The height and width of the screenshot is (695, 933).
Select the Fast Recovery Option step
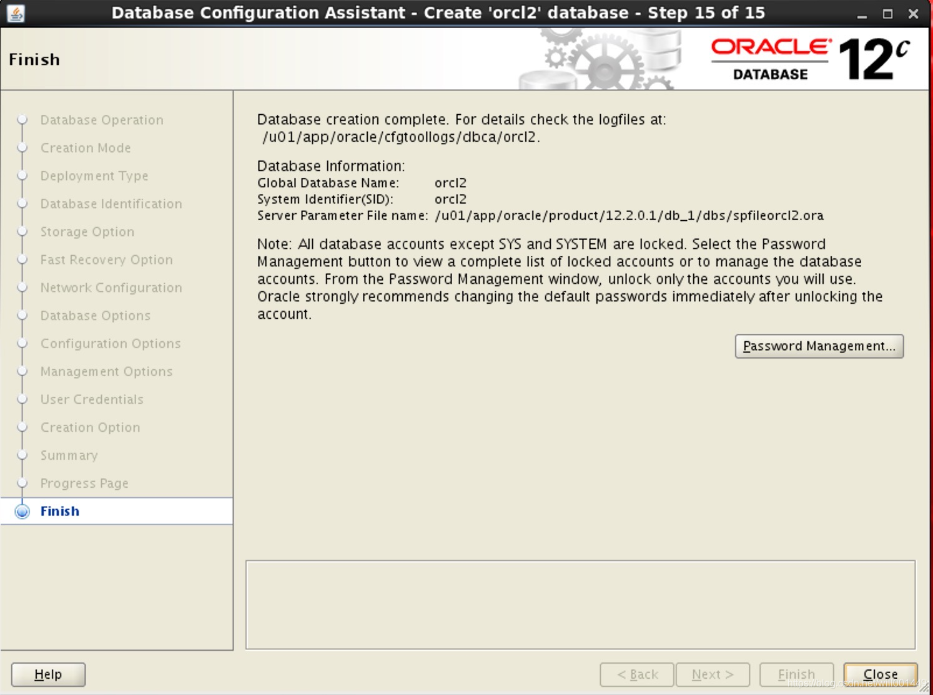[x=107, y=260]
